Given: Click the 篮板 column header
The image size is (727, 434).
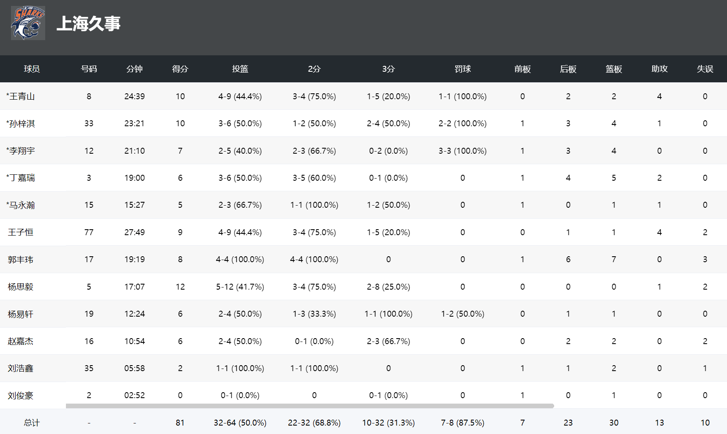Looking at the screenshot, I should (x=614, y=69).
